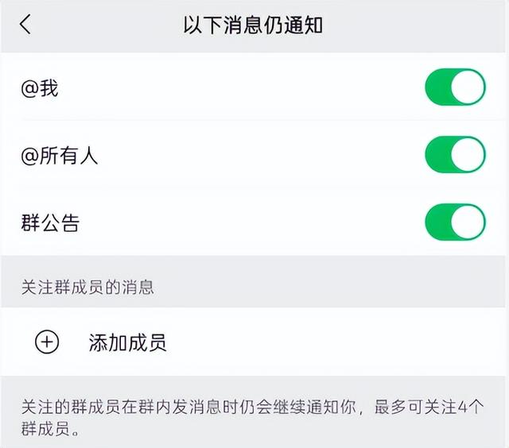The height and width of the screenshot is (448, 509).
Task: Tap the @所有人 label text
Action: pyautogui.click(x=60, y=155)
